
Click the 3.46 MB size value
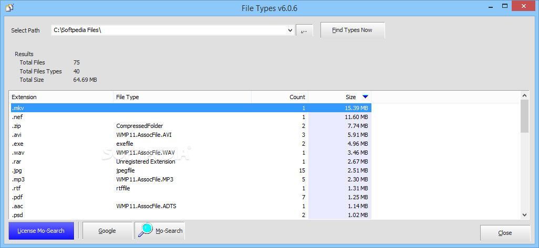tap(358, 153)
